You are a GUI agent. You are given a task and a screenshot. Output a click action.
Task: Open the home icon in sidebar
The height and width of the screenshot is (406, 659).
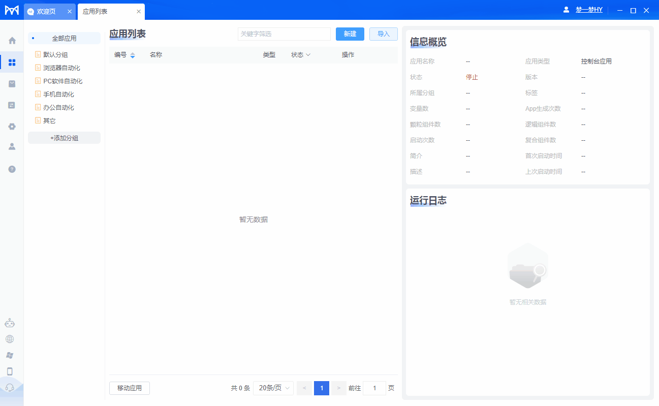click(x=12, y=41)
